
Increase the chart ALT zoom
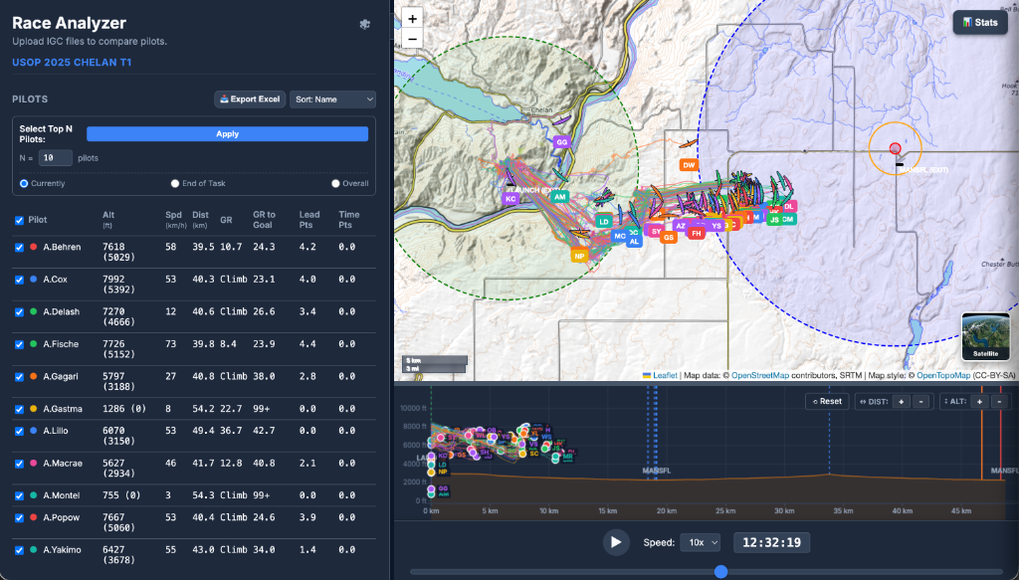(x=979, y=402)
